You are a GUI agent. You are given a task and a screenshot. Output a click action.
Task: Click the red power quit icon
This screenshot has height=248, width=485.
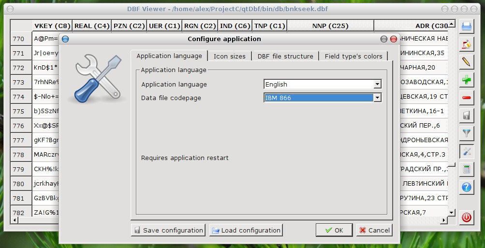(466, 218)
